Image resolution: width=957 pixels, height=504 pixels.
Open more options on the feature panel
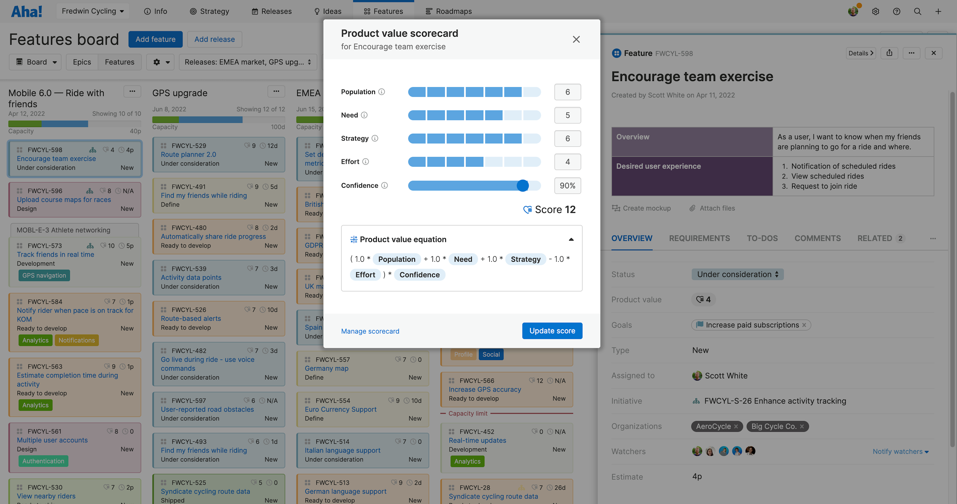pos(911,53)
